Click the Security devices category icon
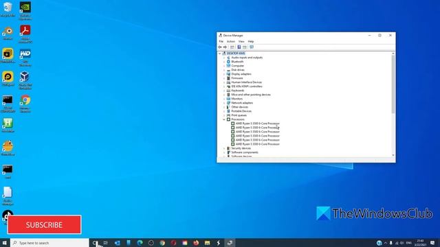Screen dimensions: 440x247 point(228,148)
